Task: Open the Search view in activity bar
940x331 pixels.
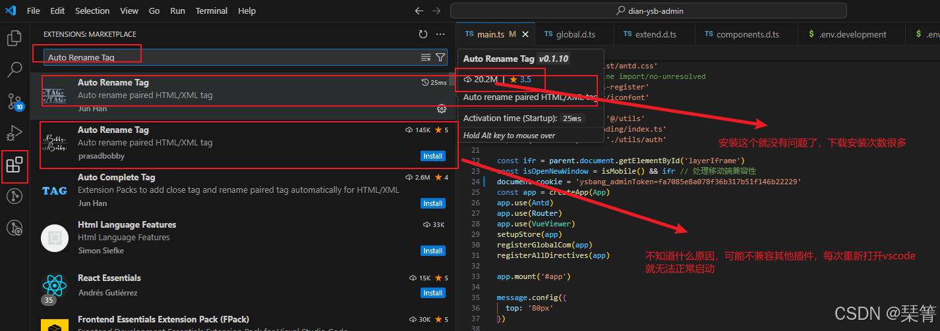Action: [15, 69]
